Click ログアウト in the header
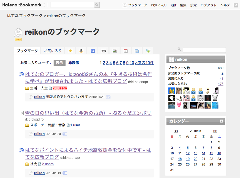The image size is (244, 178). (x=208, y=5)
